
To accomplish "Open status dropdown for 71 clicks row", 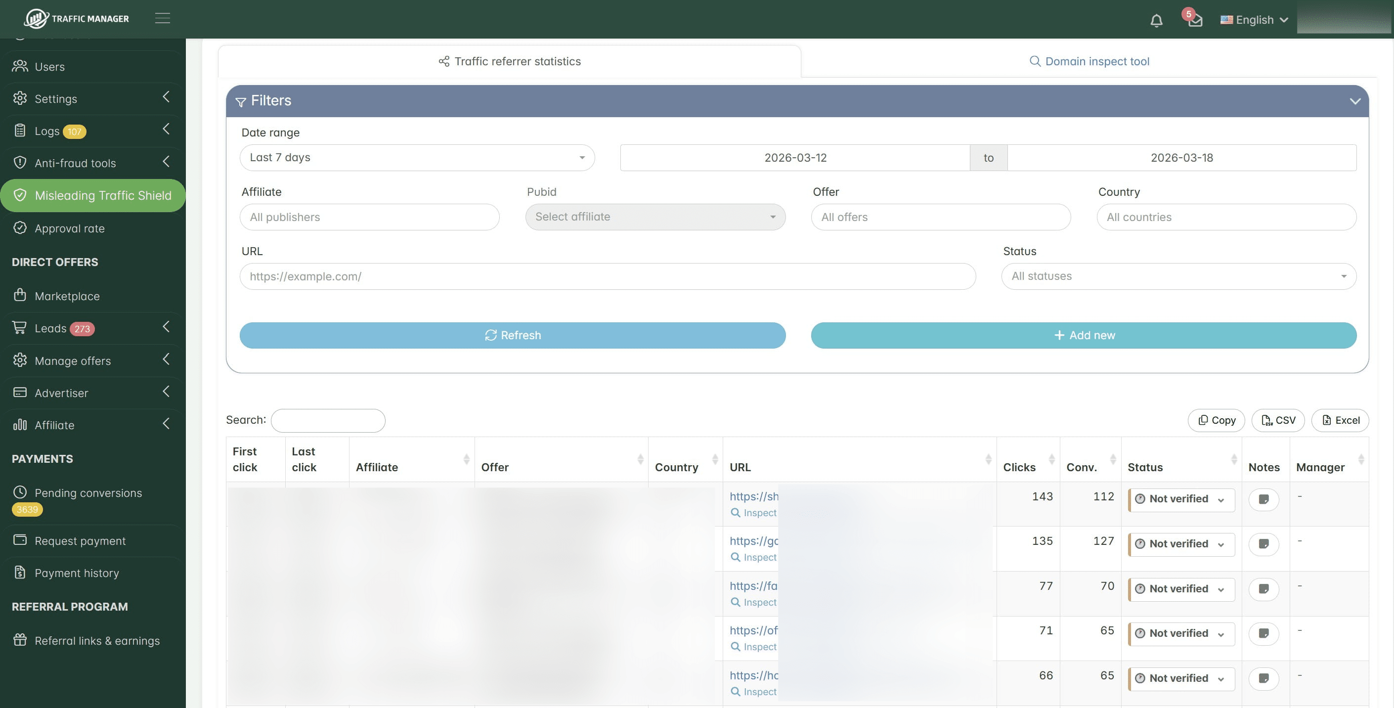I will coord(1181,634).
